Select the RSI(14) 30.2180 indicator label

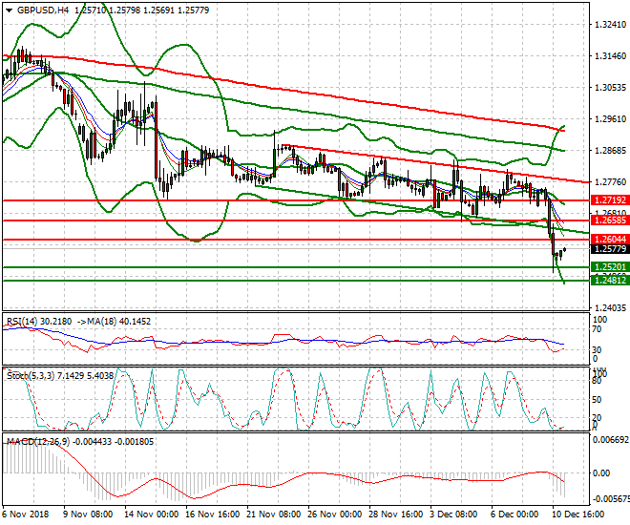point(39,322)
